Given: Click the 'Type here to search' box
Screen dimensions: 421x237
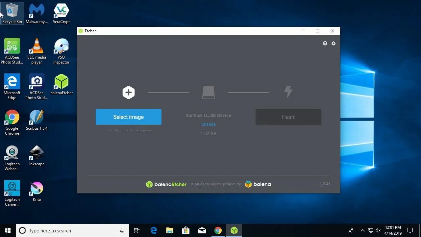Looking at the screenshot, I should (x=72, y=230).
